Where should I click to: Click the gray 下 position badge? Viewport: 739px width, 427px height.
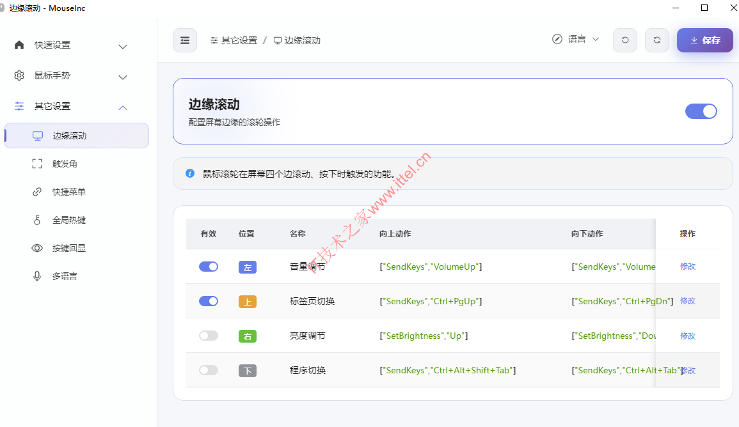click(248, 371)
